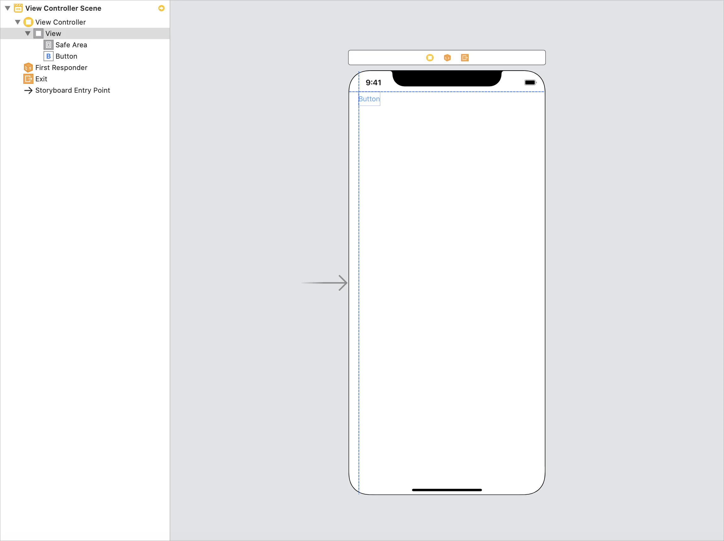Expand the View Controller tree item
This screenshot has height=541, width=724.
(x=17, y=21)
